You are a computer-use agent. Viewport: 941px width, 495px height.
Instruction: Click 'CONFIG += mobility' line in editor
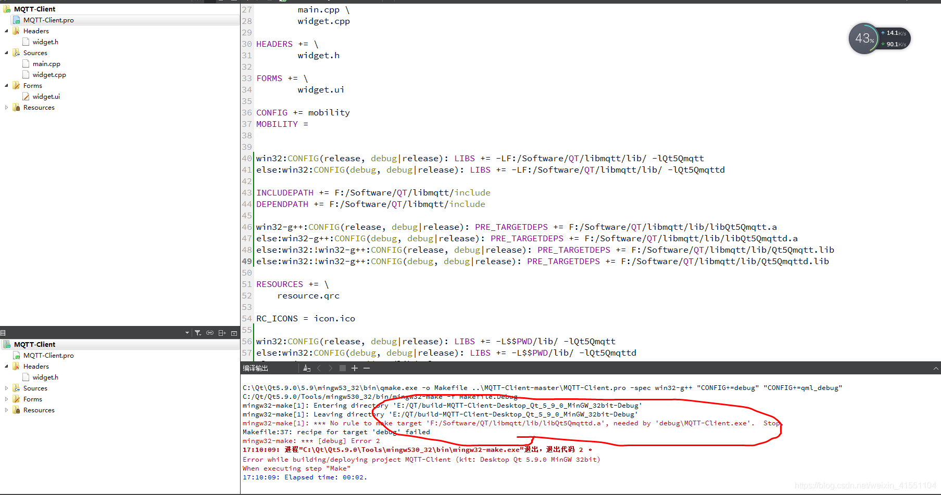pyautogui.click(x=303, y=113)
